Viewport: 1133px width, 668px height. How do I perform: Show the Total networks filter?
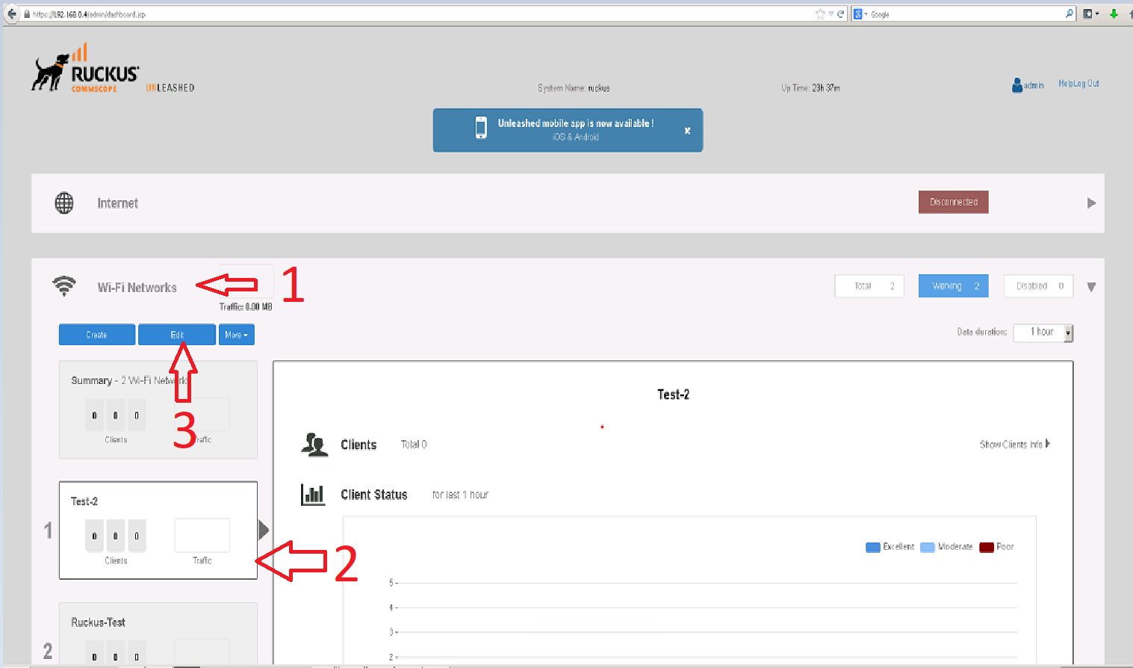point(869,286)
